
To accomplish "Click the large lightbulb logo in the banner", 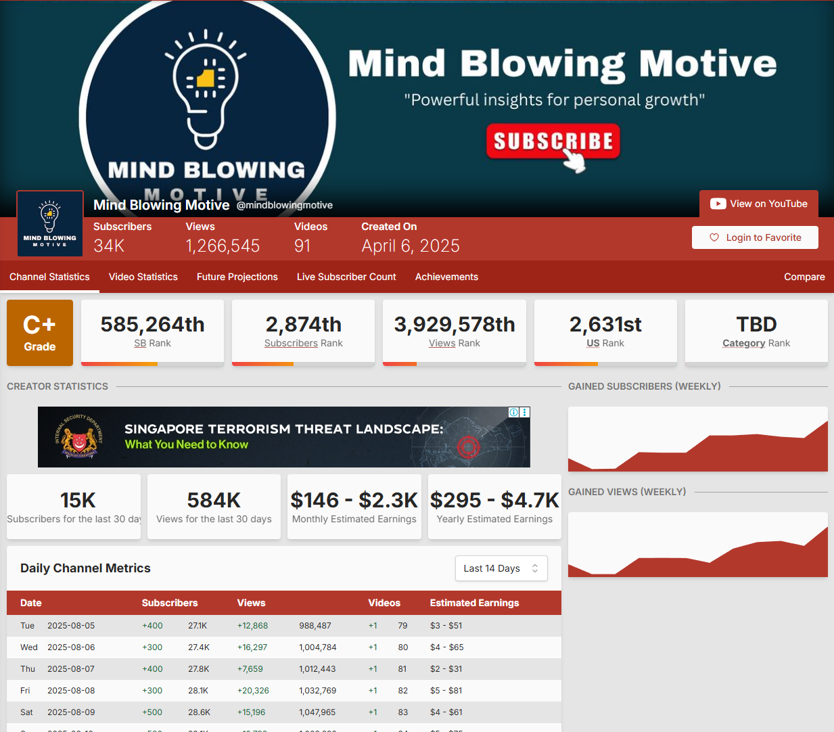I will (206, 88).
